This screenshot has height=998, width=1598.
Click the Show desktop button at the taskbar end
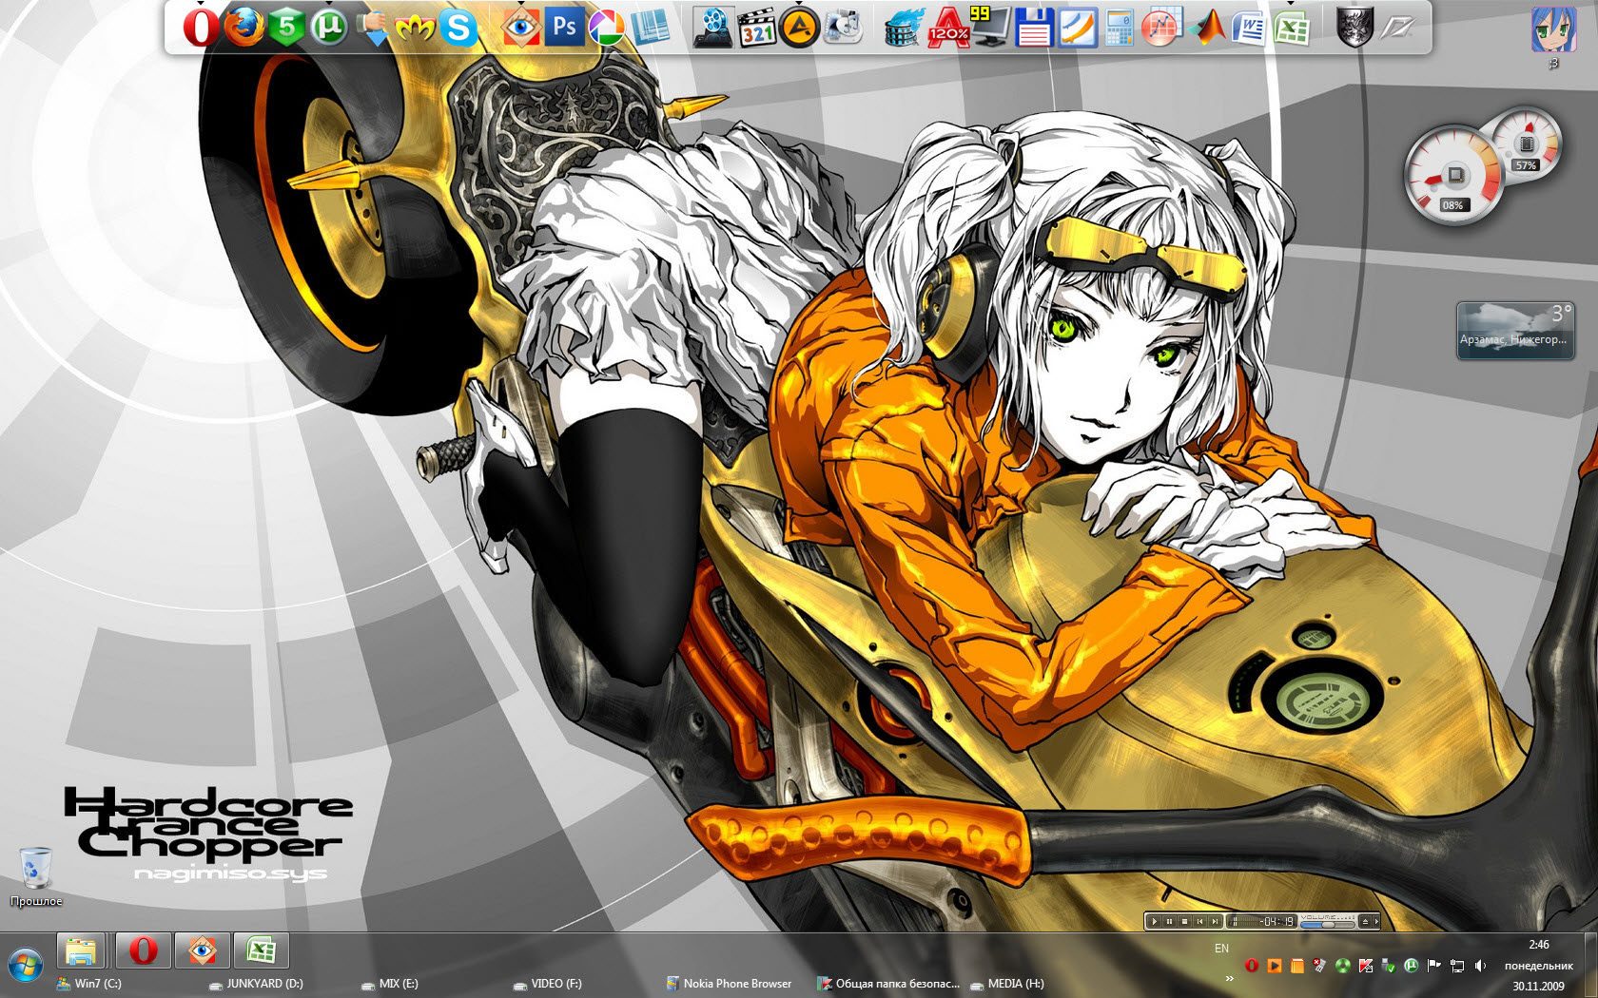(1591, 965)
